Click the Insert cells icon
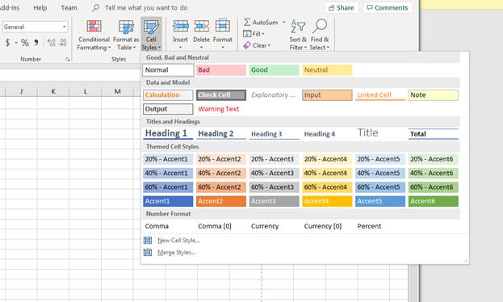 point(180,27)
